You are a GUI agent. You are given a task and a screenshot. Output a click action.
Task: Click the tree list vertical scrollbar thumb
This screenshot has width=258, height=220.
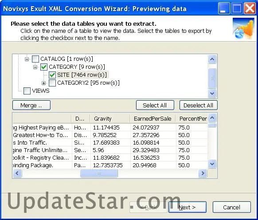tap(212, 78)
